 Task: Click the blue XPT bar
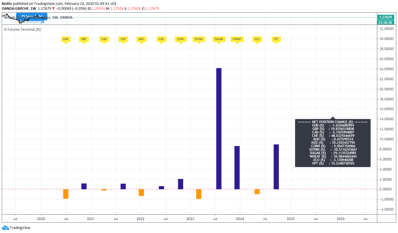(276, 167)
